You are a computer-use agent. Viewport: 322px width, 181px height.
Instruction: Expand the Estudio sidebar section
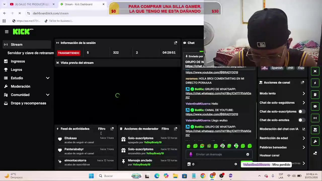pyautogui.click(x=27, y=78)
